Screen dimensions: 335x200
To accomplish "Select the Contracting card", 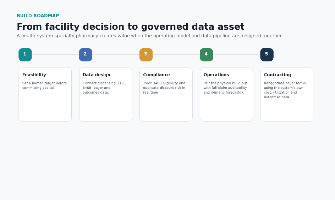I will pyautogui.click(x=287, y=94).
